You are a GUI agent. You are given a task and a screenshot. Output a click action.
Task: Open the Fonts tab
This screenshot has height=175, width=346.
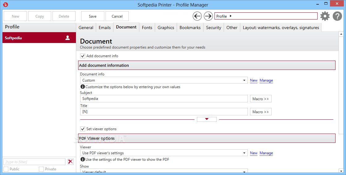tap(147, 28)
